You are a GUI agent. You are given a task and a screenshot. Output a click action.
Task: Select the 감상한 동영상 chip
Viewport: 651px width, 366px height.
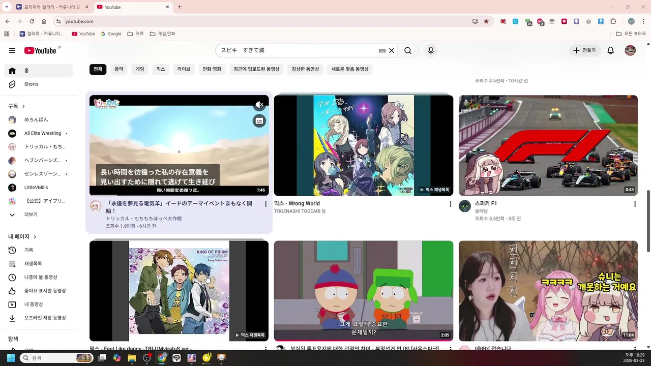coord(305,69)
